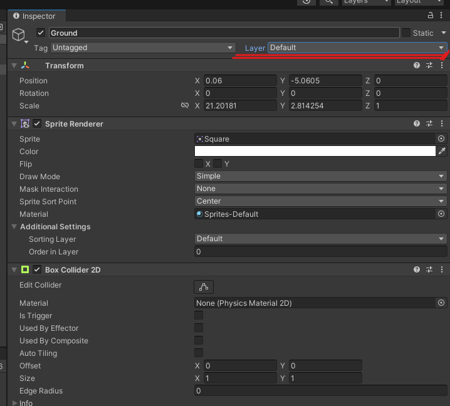Open Physics Material 2D object picker
Image resolution: width=450 pixels, height=406 pixels.
[x=441, y=303]
